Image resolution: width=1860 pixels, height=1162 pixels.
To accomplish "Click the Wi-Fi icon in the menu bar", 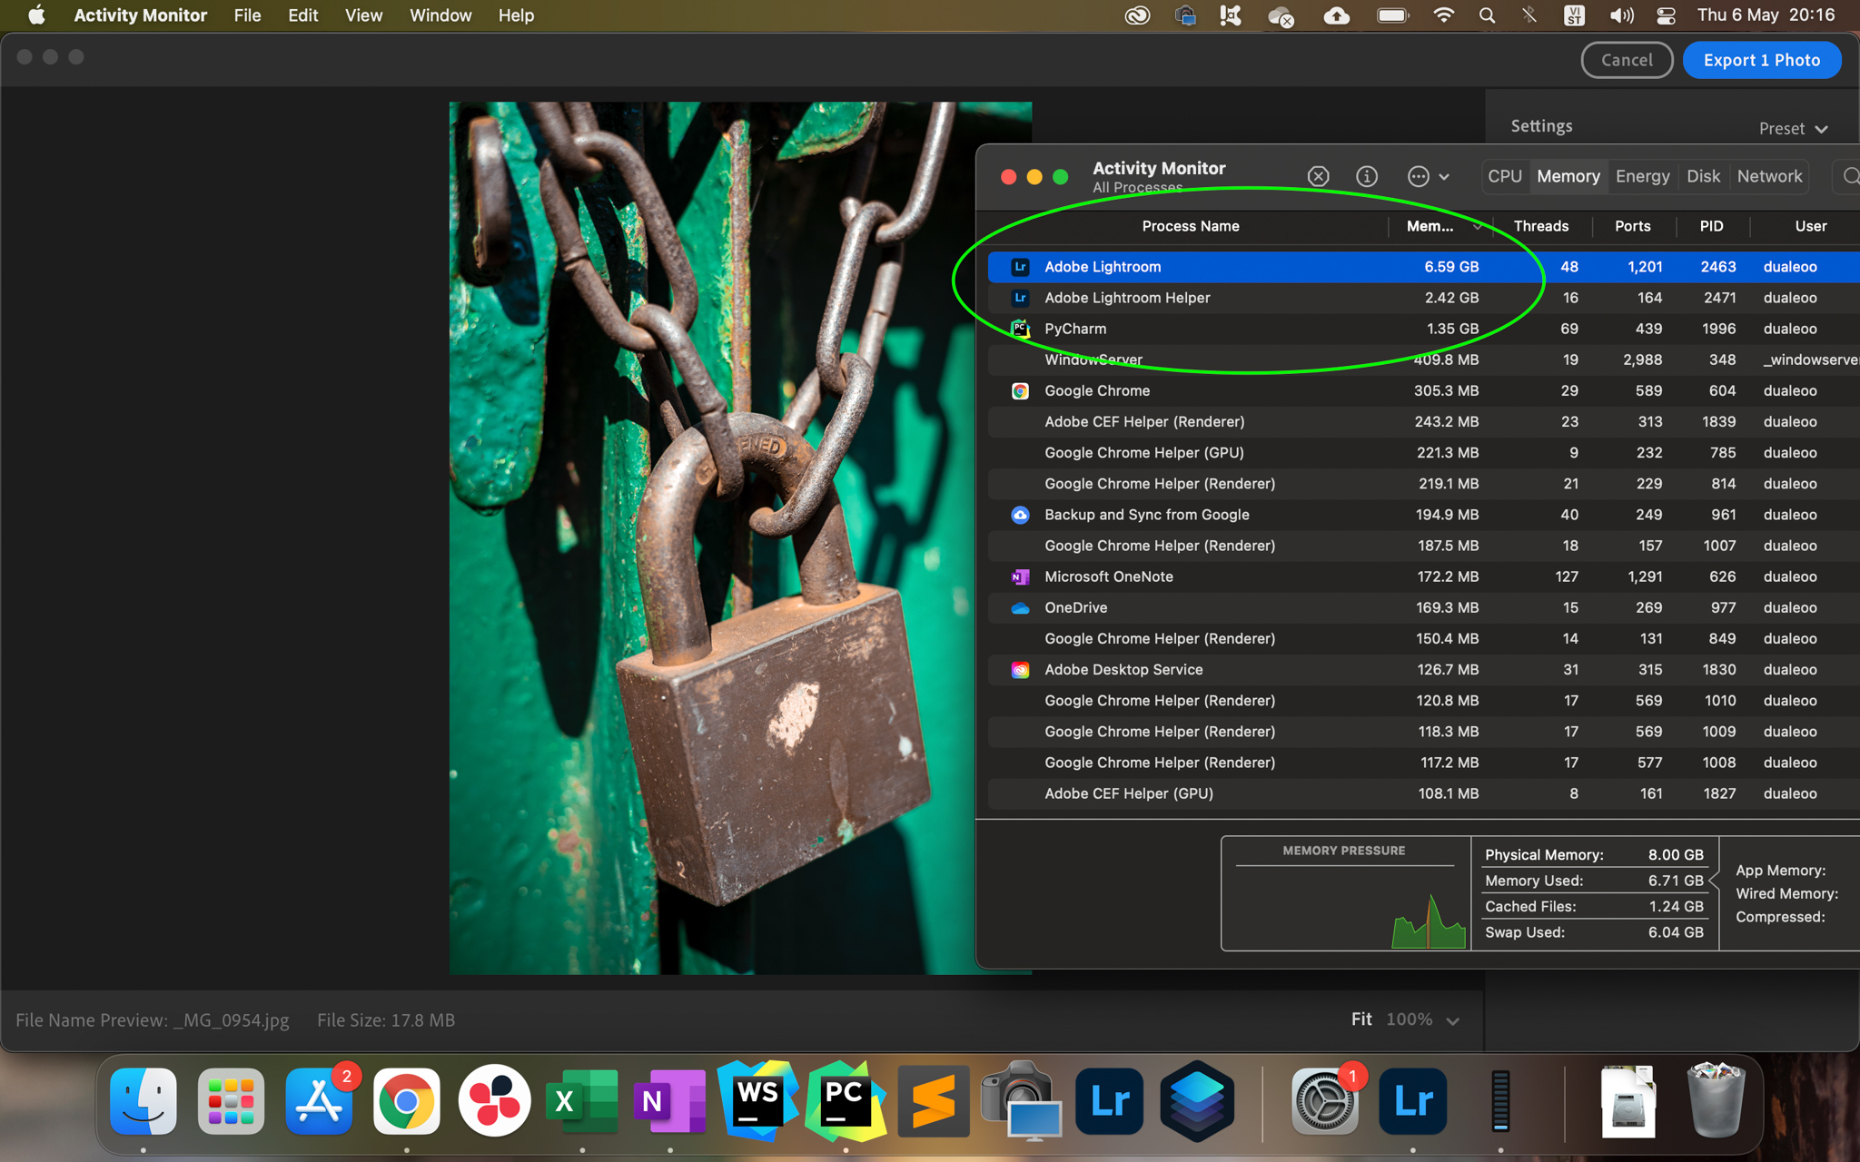I will (1442, 15).
